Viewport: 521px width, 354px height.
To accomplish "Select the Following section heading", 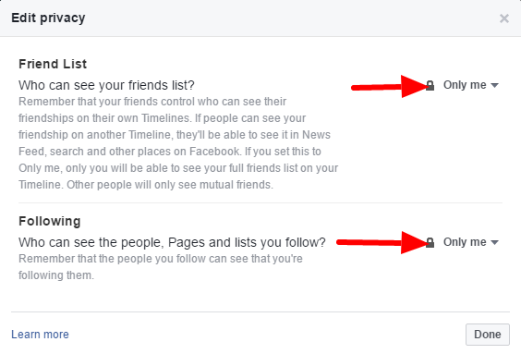I will tap(50, 221).
